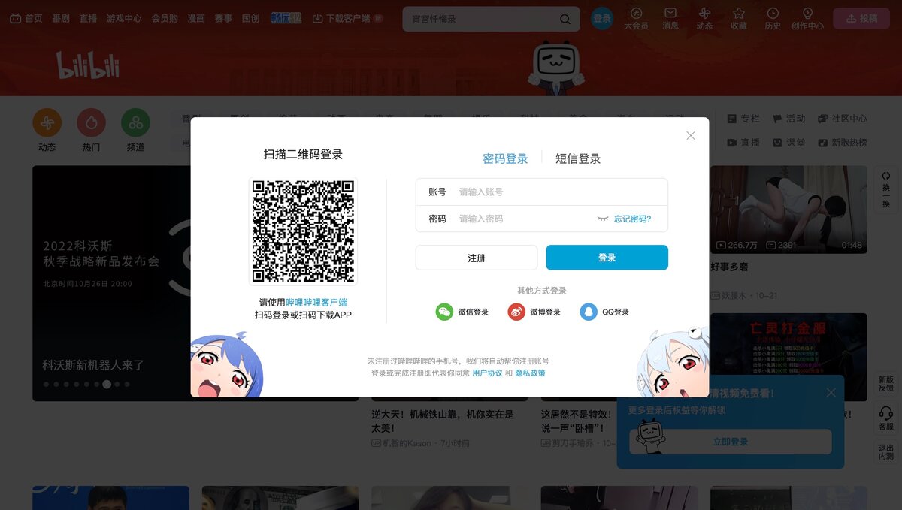This screenshot has width=902, height=510.
Task: Click the green 频道 circle icon
Action: point(135,122)
